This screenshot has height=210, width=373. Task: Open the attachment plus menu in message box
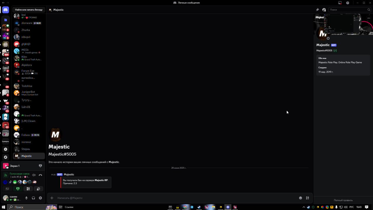click(x=52, y=198)
